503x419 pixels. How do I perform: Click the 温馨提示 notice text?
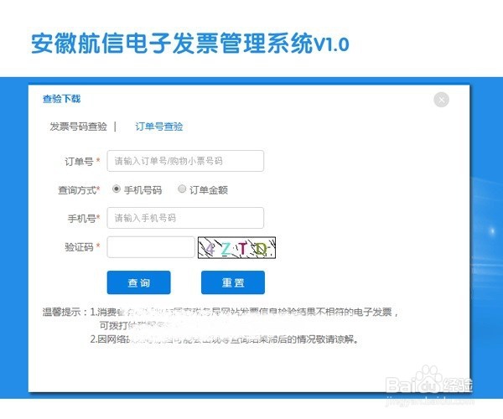click(220, 325)
